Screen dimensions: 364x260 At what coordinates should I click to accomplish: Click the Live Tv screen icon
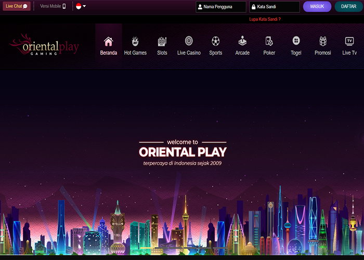coord(349,41)
